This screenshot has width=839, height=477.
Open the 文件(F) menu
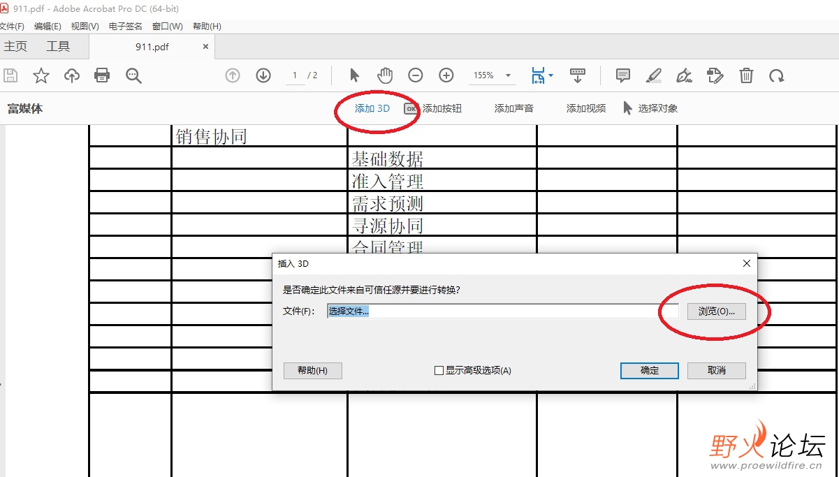pos(11,26)
